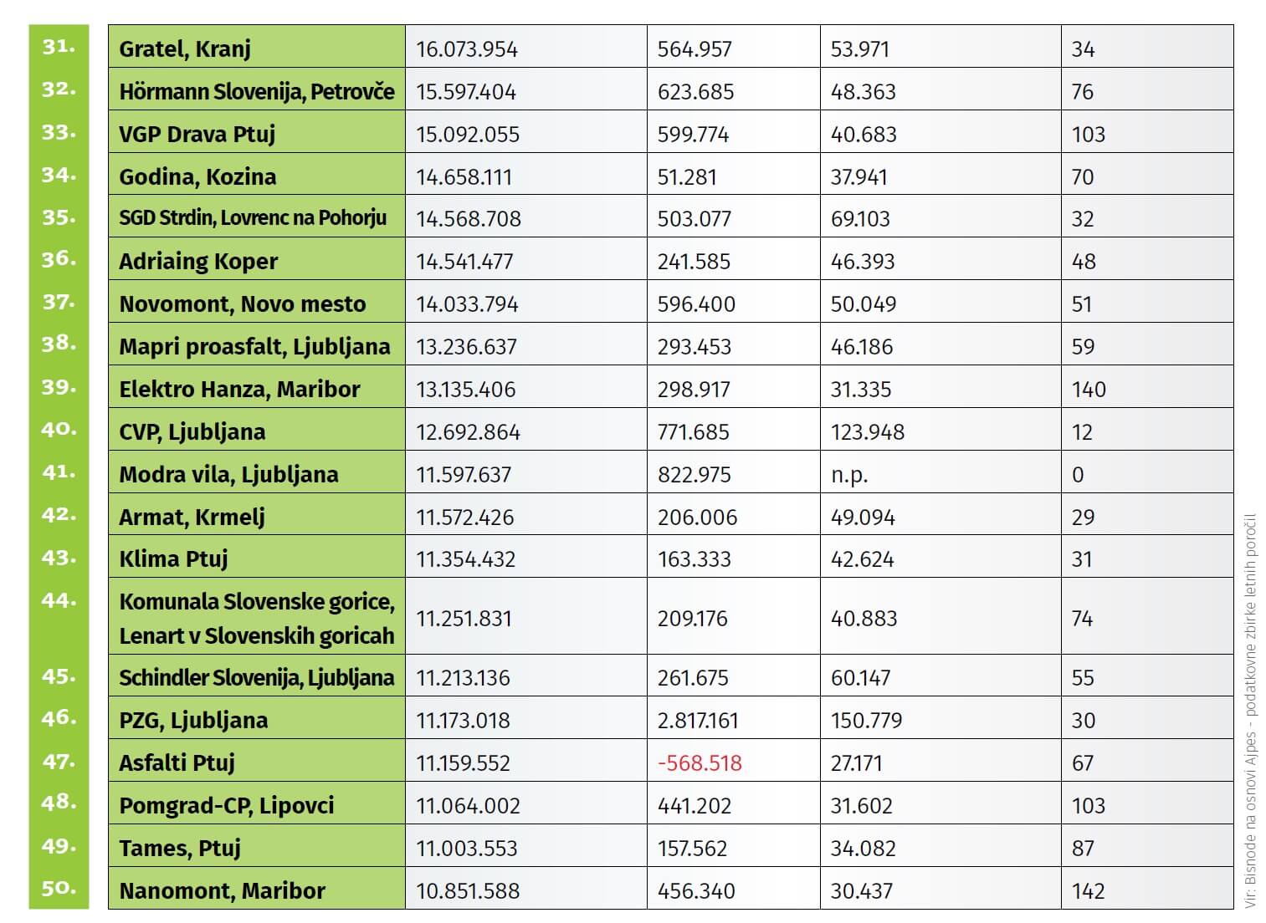
Task: Select VGP Drava Ptuj revenue value 15.092.055
Action: point(468,134)
